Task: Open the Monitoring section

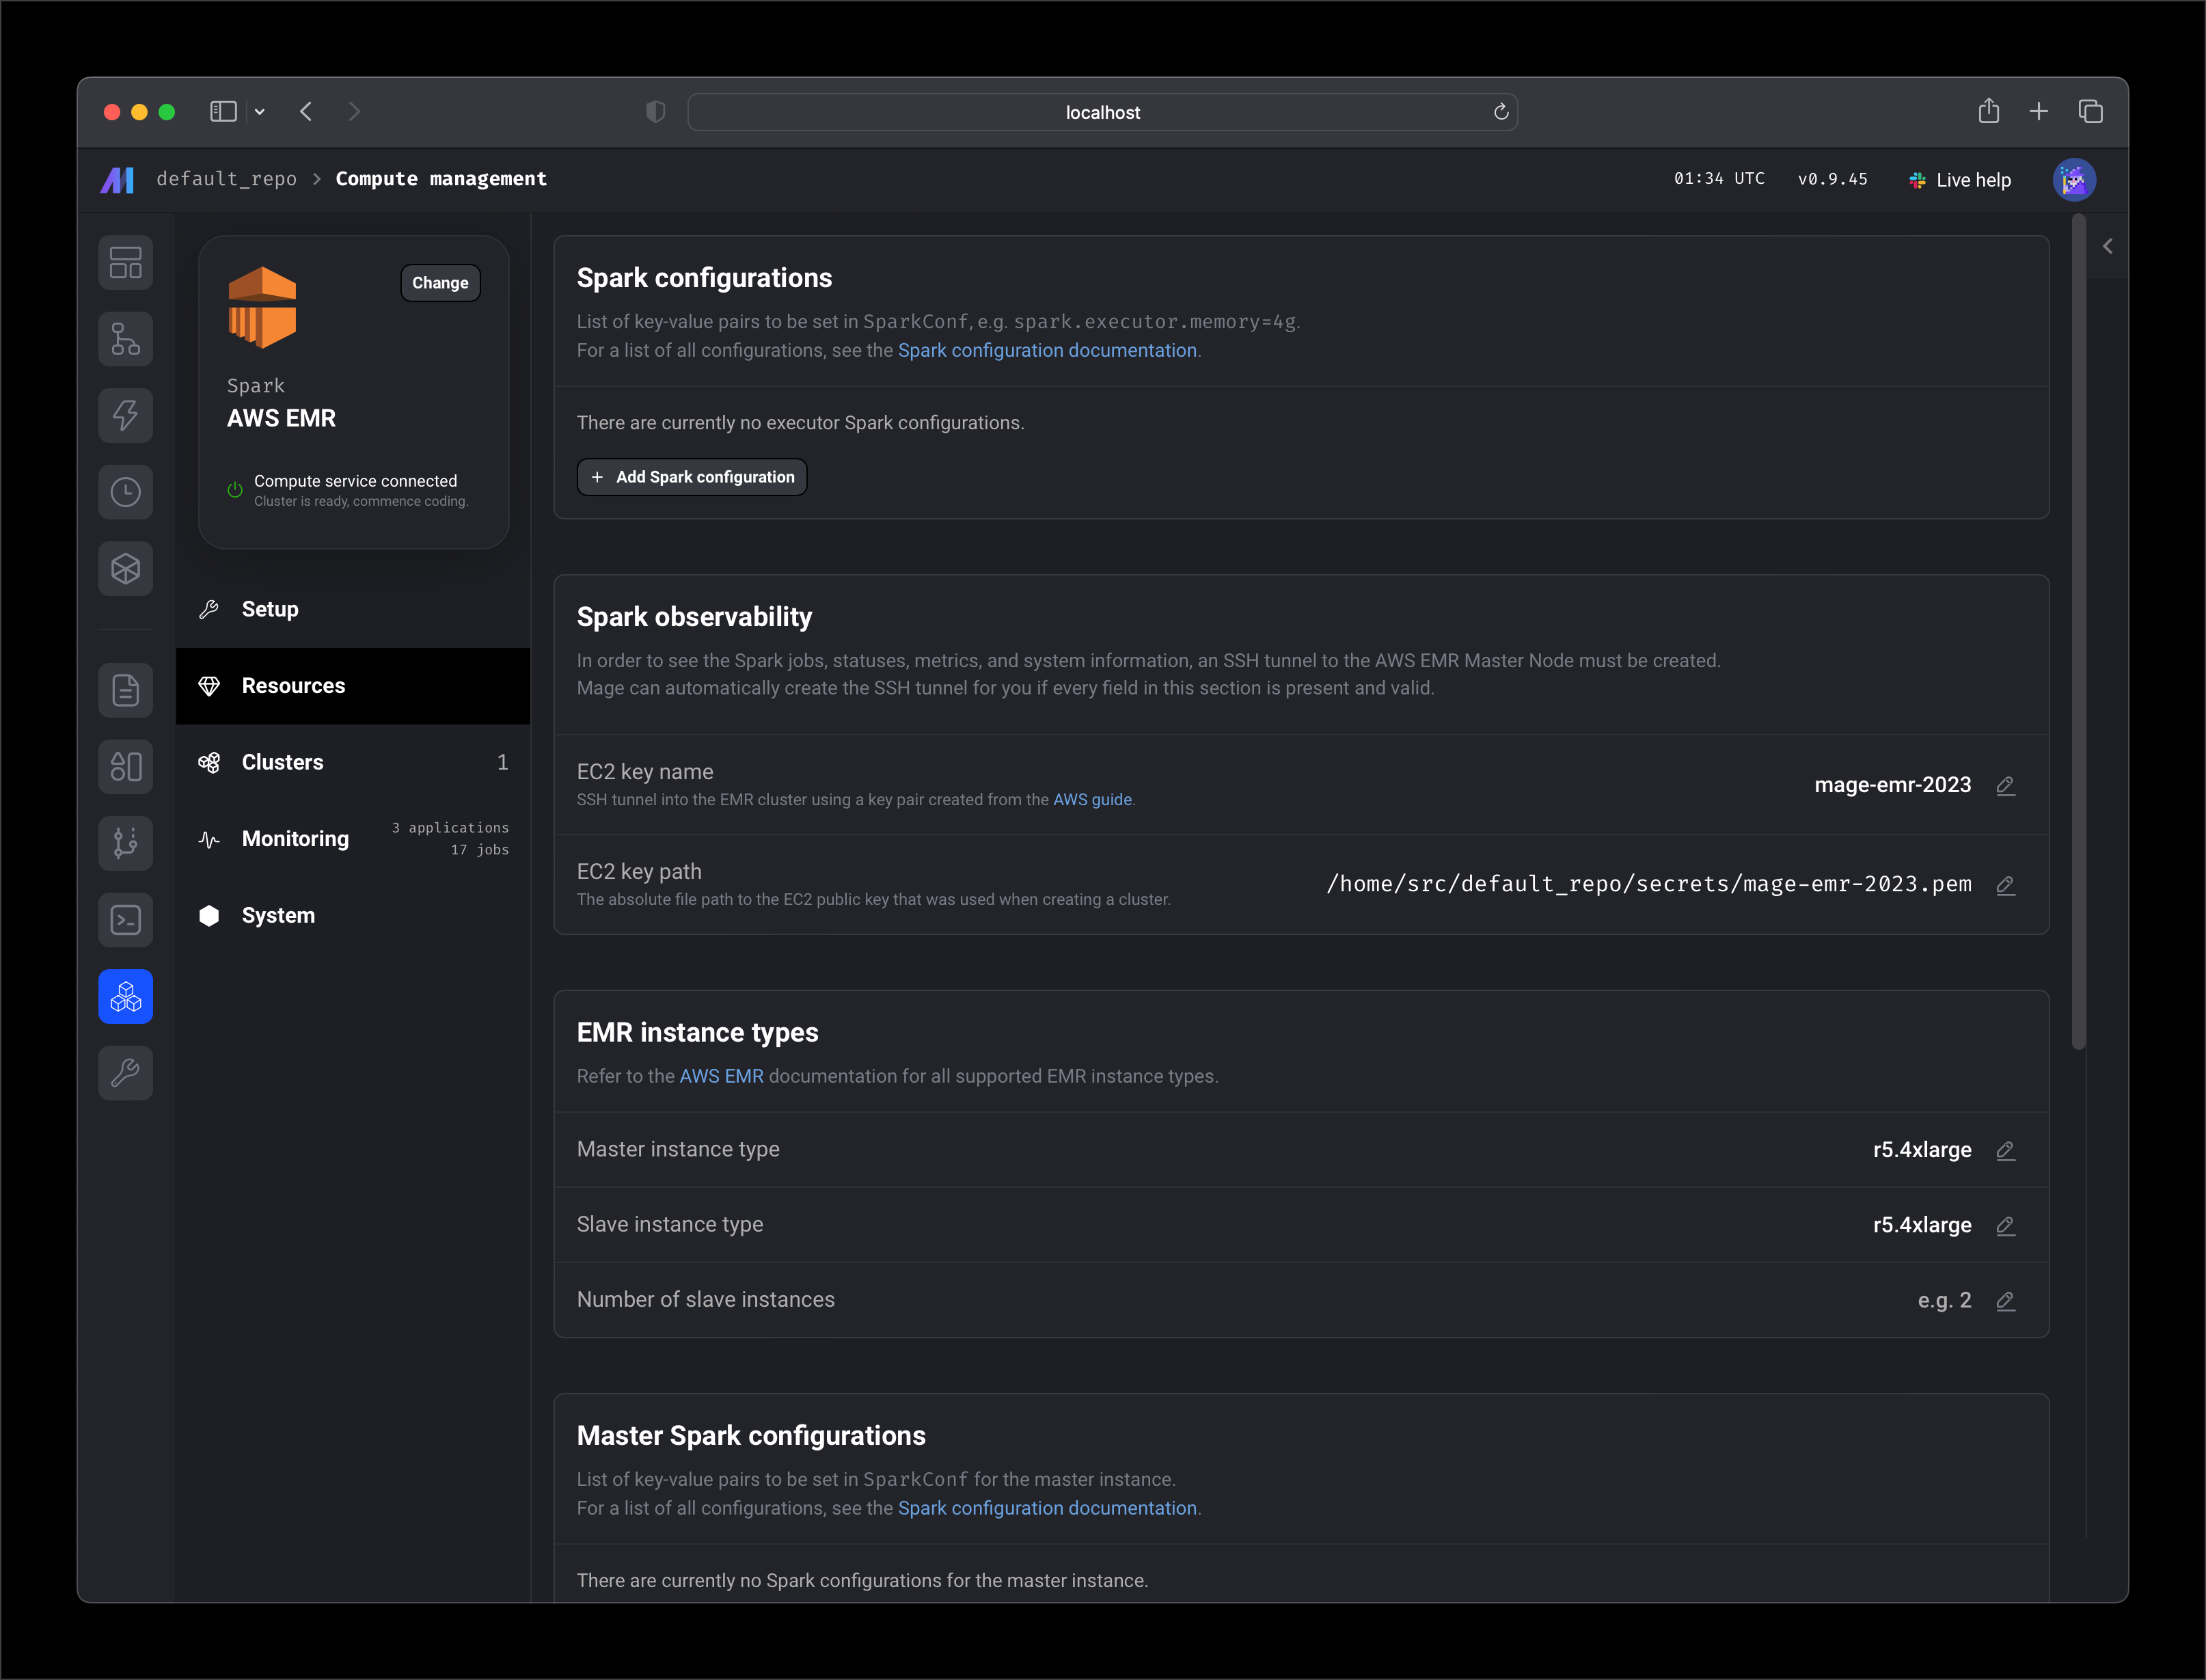Action: tap(353, 839)
